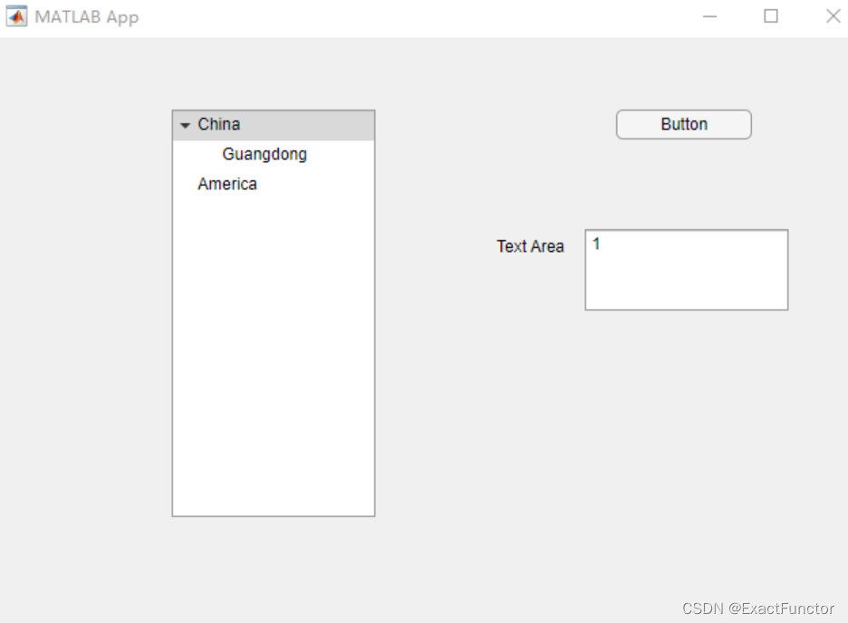848x623 pixels.
Task: Close the MATLAB App window
Action: tap(832, 16)
